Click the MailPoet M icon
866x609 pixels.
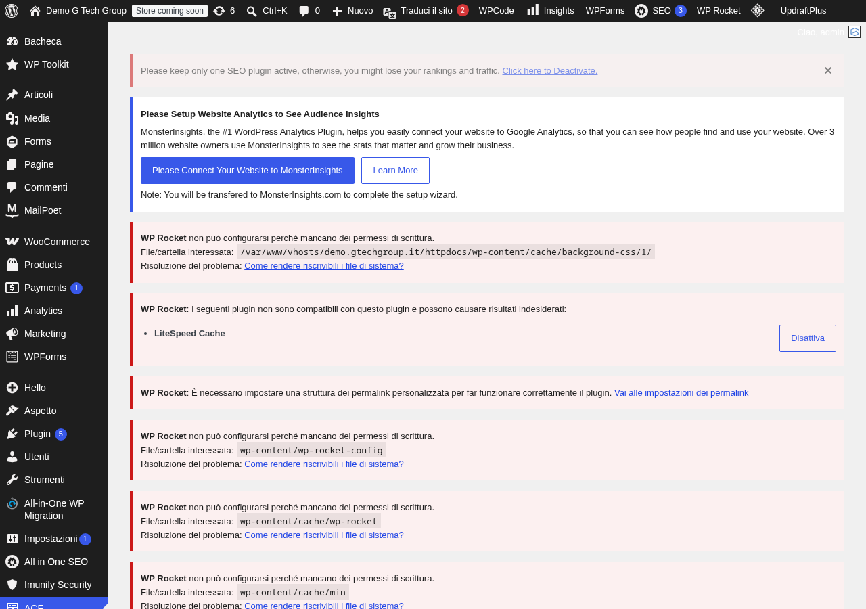(12, 210)
